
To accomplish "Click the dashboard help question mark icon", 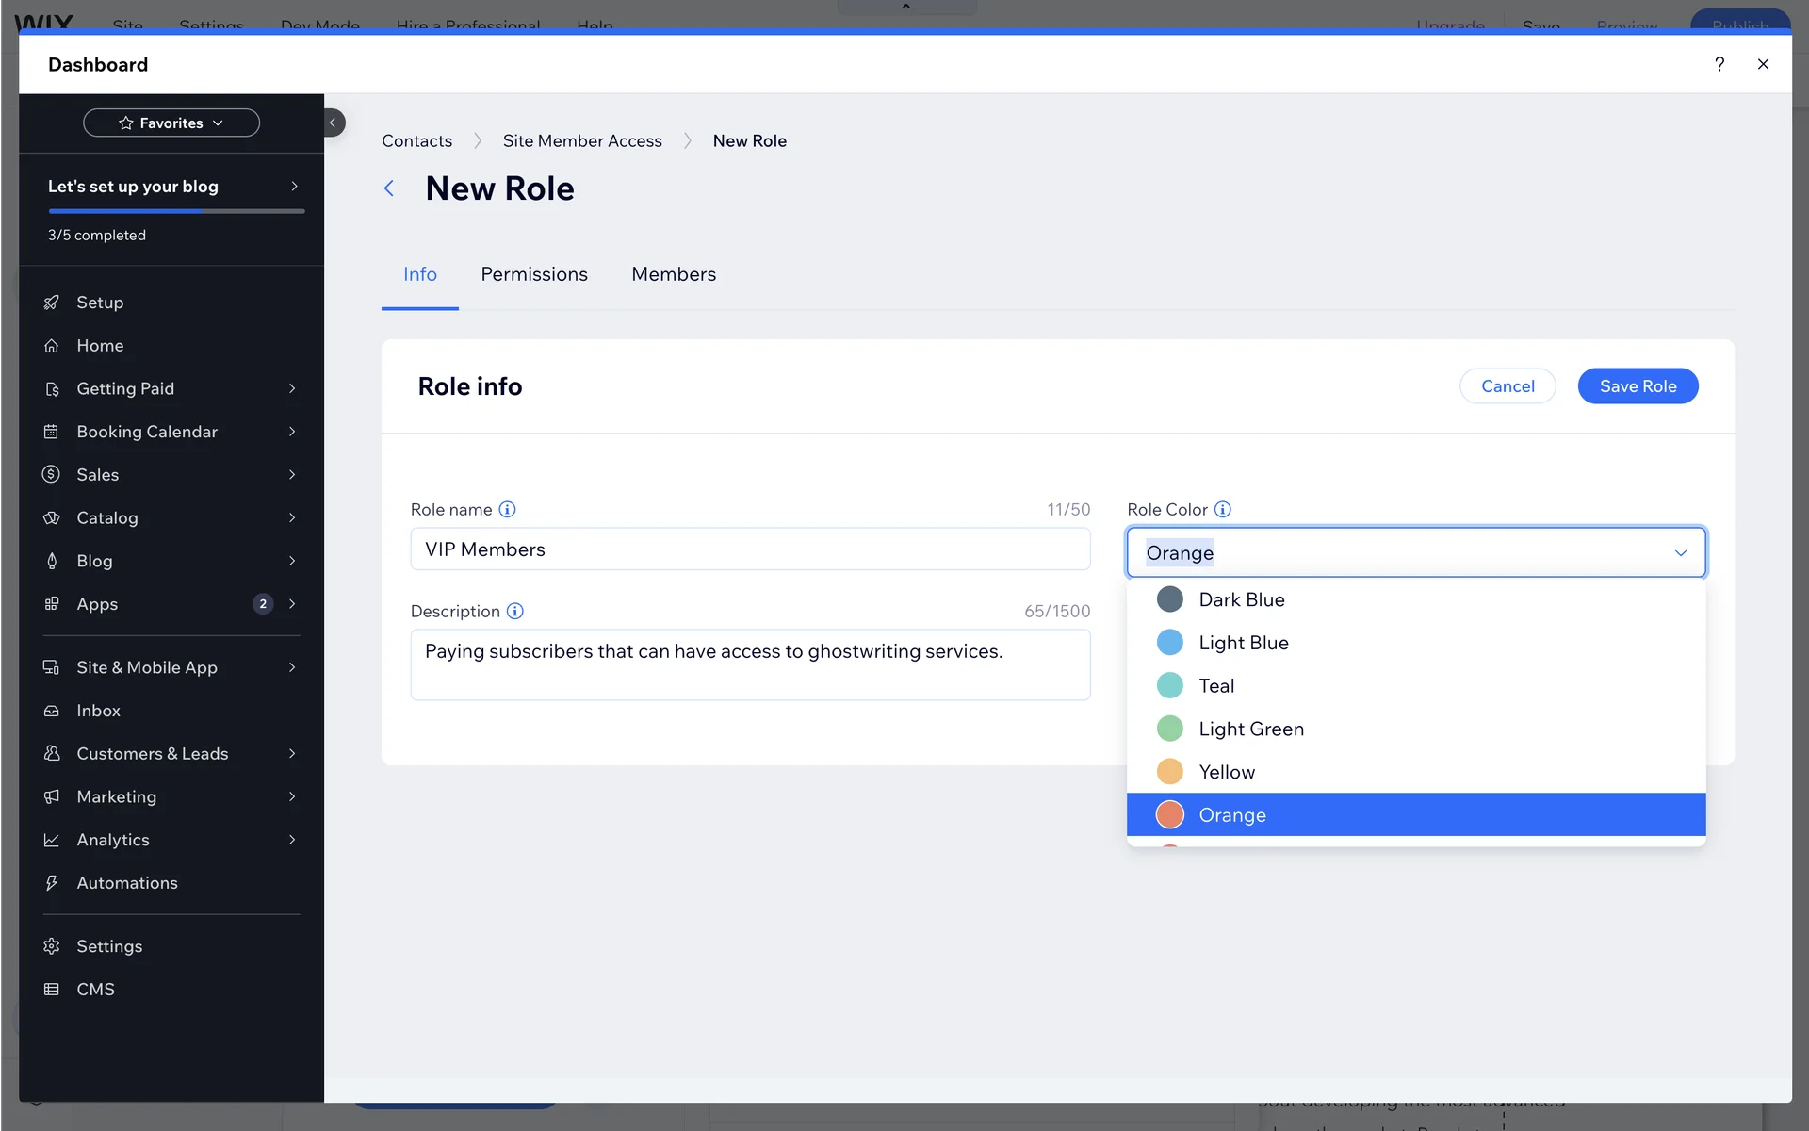I will [x=1719, y=64].
